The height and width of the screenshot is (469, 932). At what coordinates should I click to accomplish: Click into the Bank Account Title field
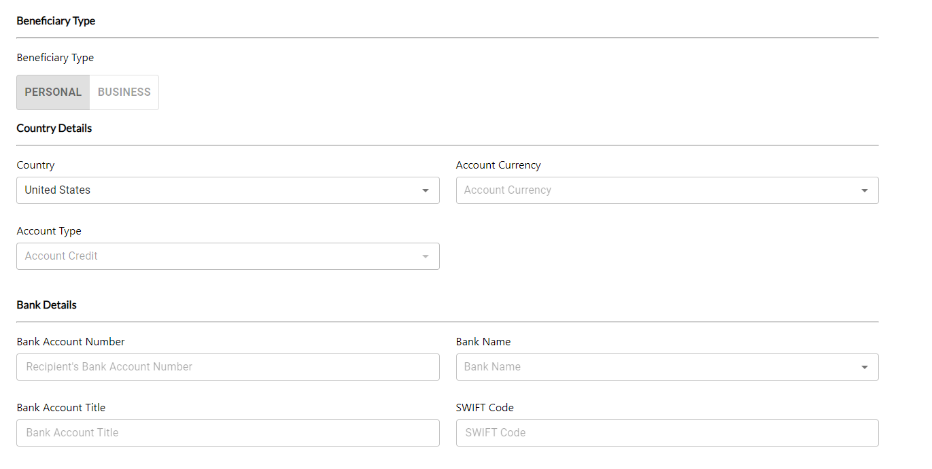coord(228,433)
